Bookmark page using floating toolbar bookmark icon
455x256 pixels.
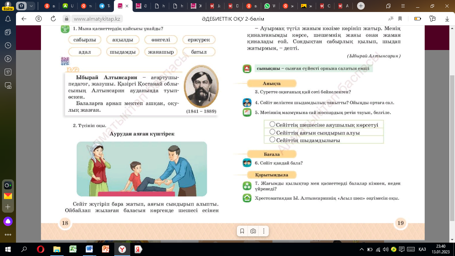point(242,231)
